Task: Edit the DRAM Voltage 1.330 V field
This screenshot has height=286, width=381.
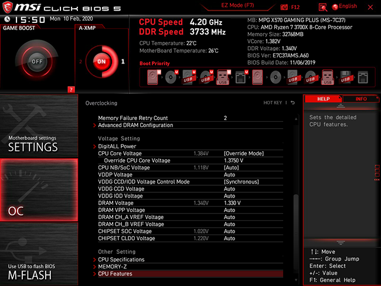Action: click(x=232, y=203)
